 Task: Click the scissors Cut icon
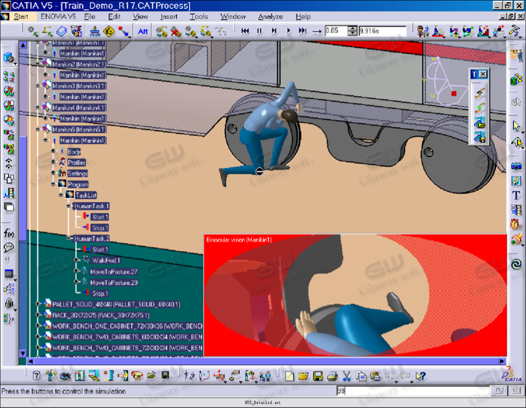pos(346,376)
